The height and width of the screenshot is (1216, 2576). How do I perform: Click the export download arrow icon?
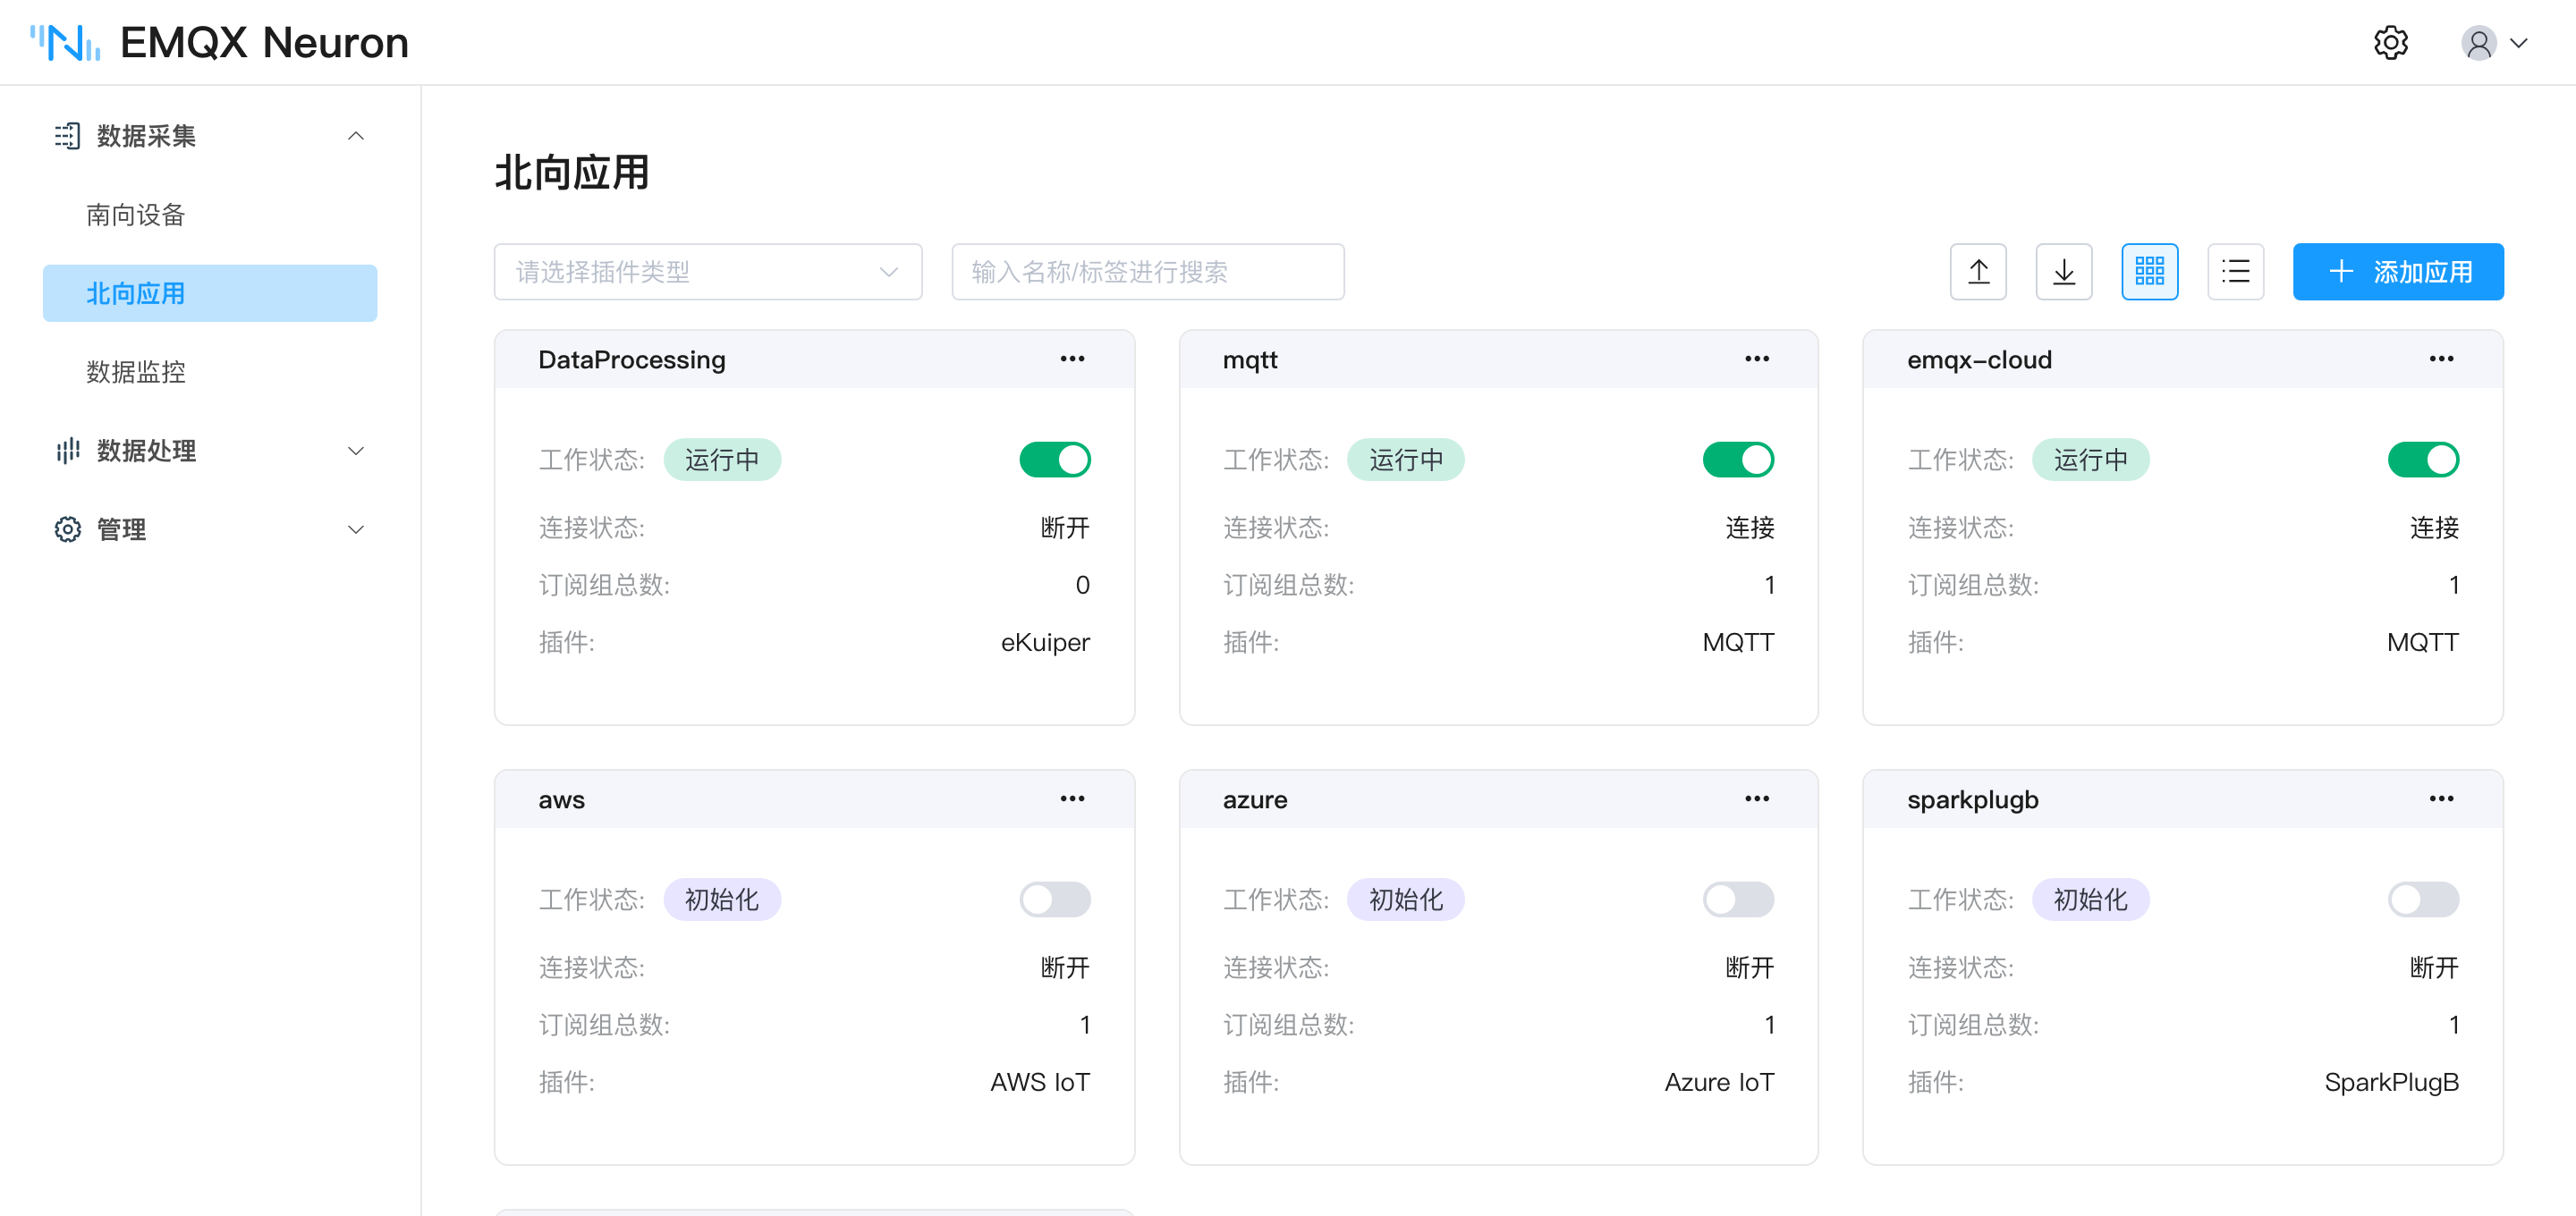tap(2064, 272)
